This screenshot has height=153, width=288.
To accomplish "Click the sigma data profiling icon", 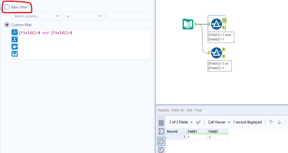I will (x=161, y=131).
